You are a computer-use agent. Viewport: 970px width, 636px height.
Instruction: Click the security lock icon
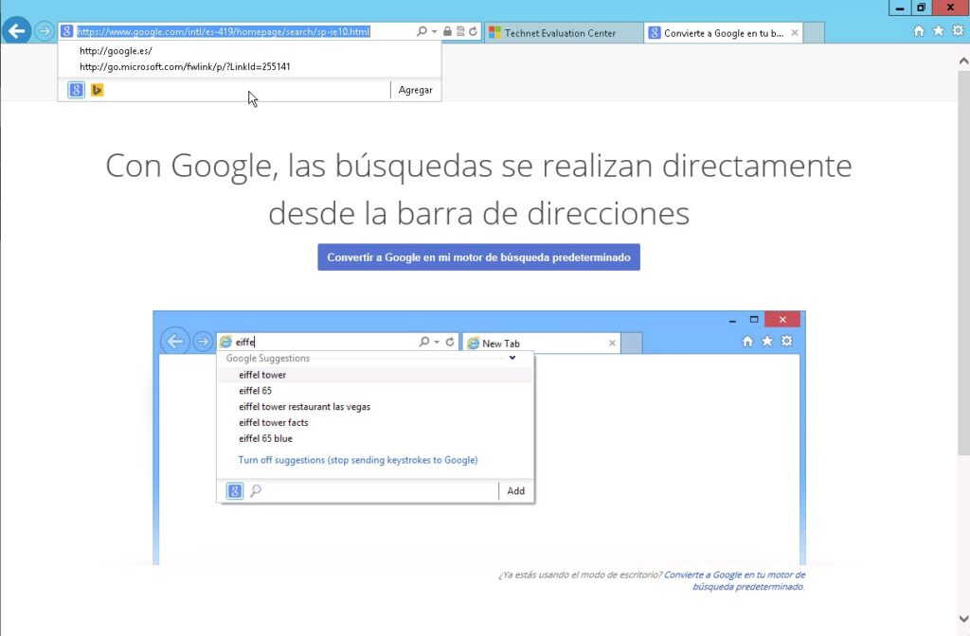(447, 31)
